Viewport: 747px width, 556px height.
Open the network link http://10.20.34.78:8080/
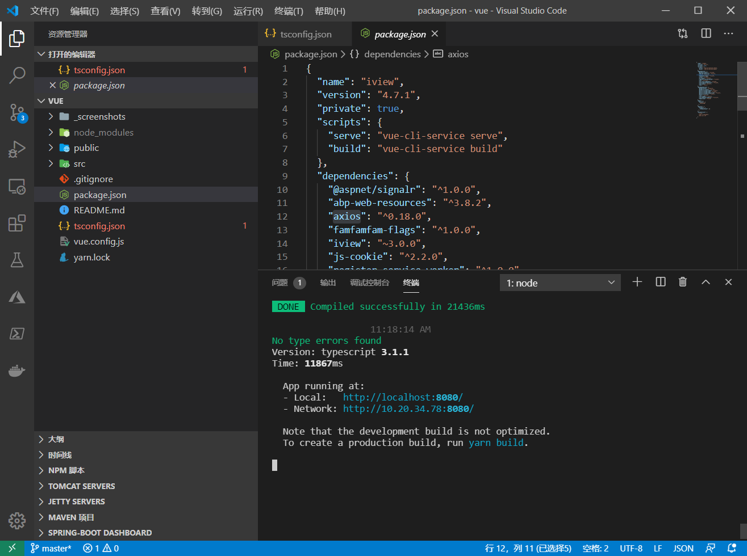pos(408,408)
